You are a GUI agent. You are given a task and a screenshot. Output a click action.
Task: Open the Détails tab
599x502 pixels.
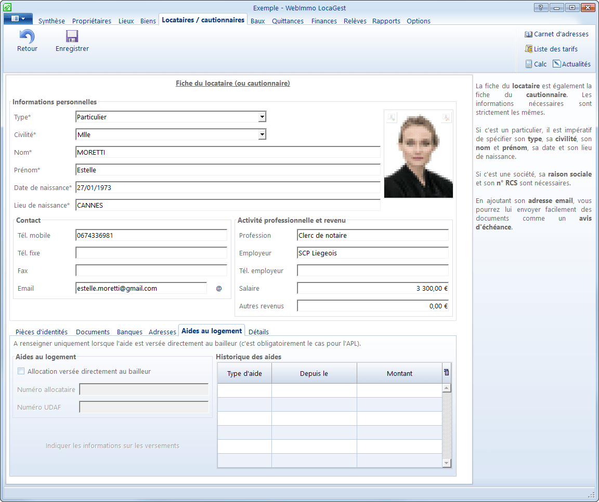click(x=258, y=332)
